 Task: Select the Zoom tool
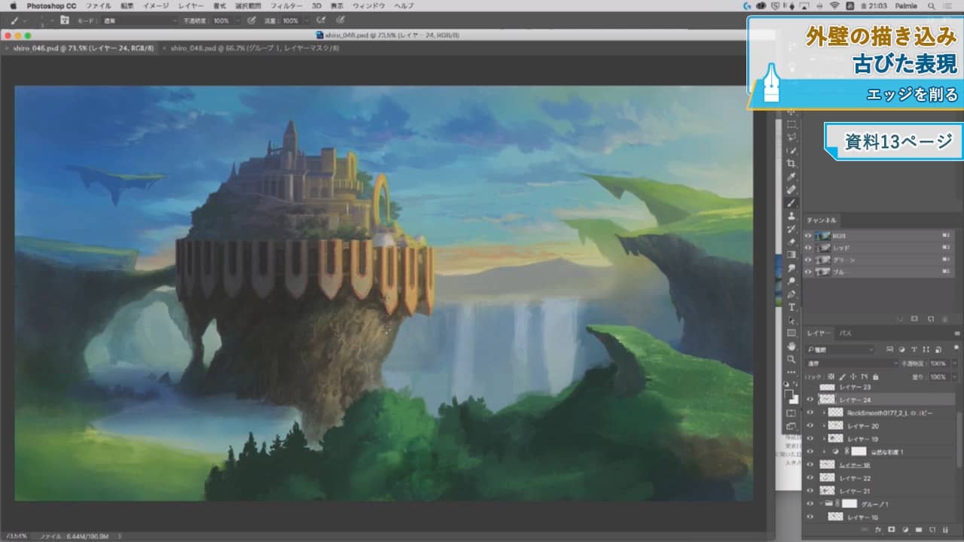click(x=792, y=359)
